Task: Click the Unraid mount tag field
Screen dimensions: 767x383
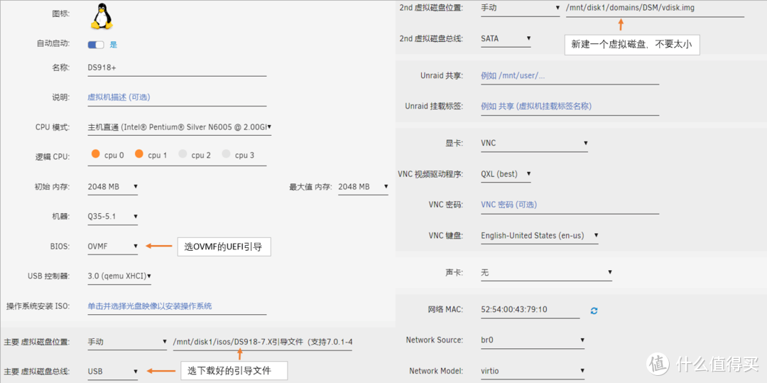Action: tap(570, 106)
